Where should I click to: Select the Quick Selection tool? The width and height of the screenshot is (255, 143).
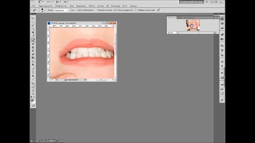pyautogui.click(x=33, y=29)
